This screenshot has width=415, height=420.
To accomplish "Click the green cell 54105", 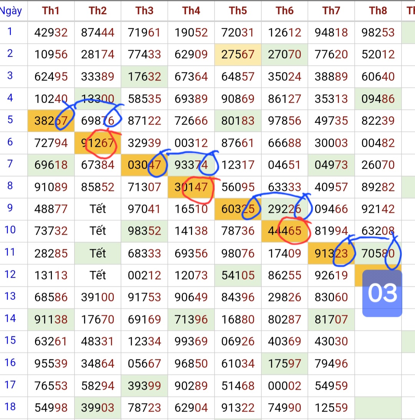I will [x=238, y=275].
